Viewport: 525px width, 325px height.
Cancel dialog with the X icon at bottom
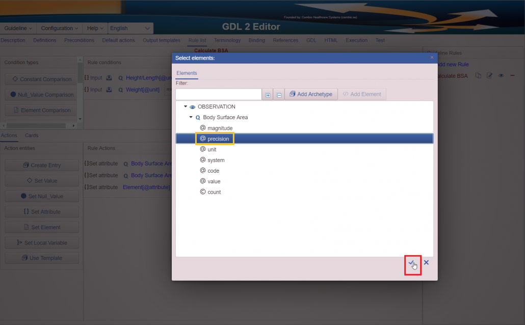[x=426, y=263]
